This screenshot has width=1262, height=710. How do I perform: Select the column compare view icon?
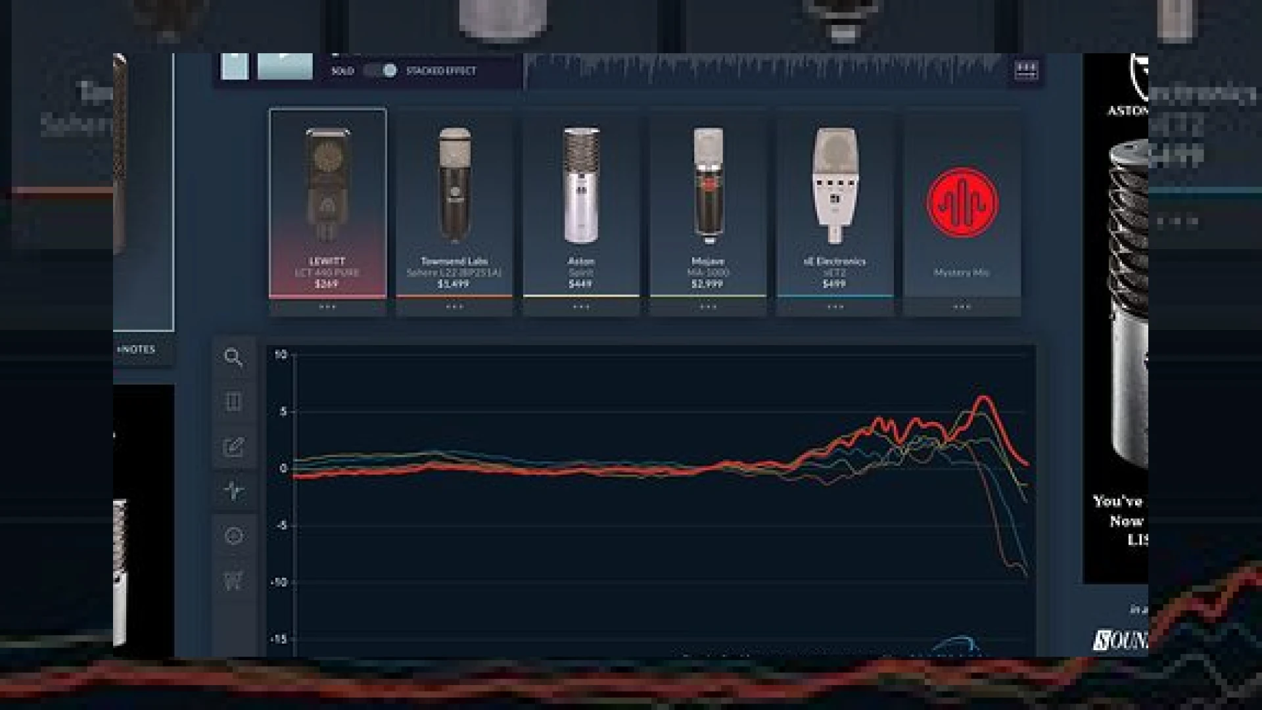233,402
